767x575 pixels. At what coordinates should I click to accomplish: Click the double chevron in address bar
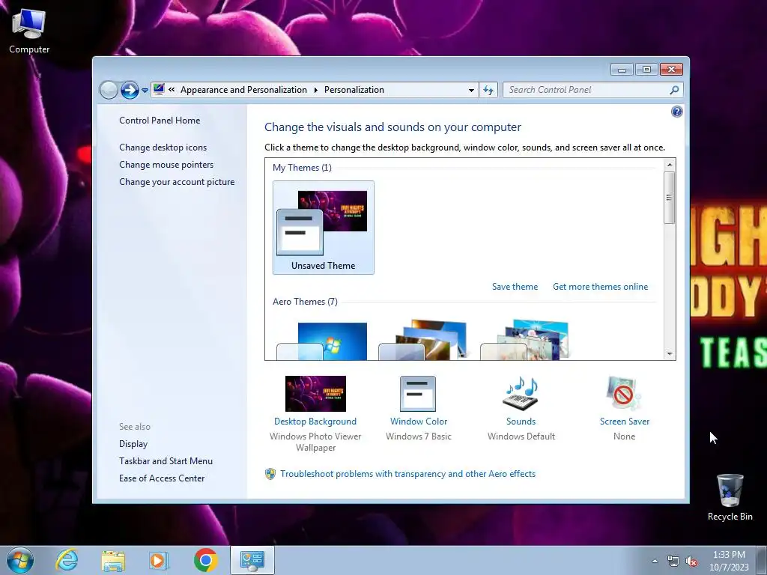pos(172,90)
